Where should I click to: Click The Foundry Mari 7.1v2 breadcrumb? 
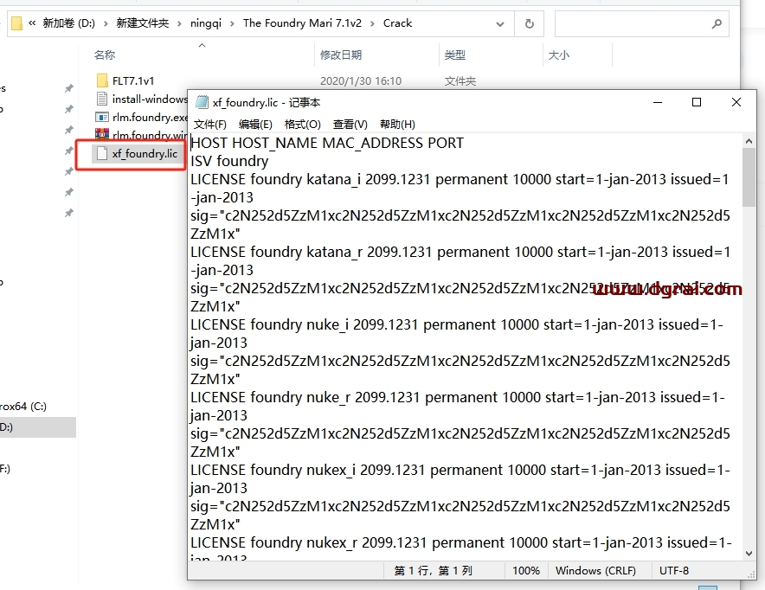(302, 22)
